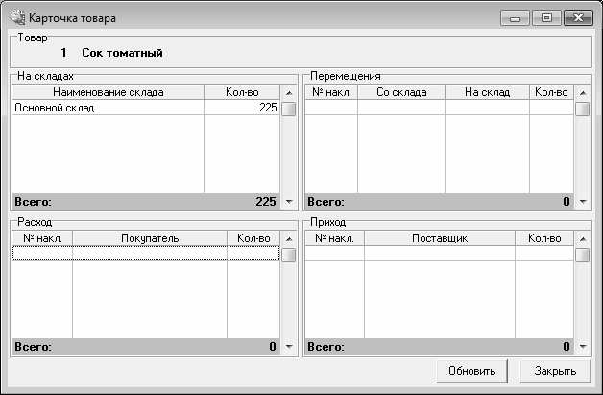Select first empty row in Расход table
Image resolution: width=603 pixels, height=395 pixels.
(144, 254)
